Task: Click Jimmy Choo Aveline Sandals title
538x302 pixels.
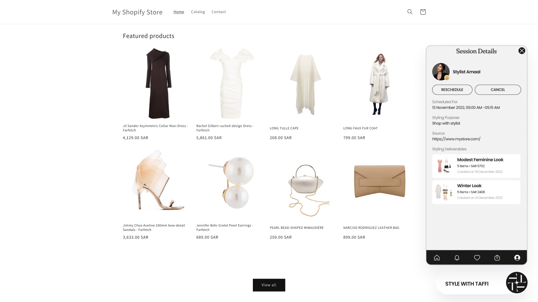Action: [154, 228]
